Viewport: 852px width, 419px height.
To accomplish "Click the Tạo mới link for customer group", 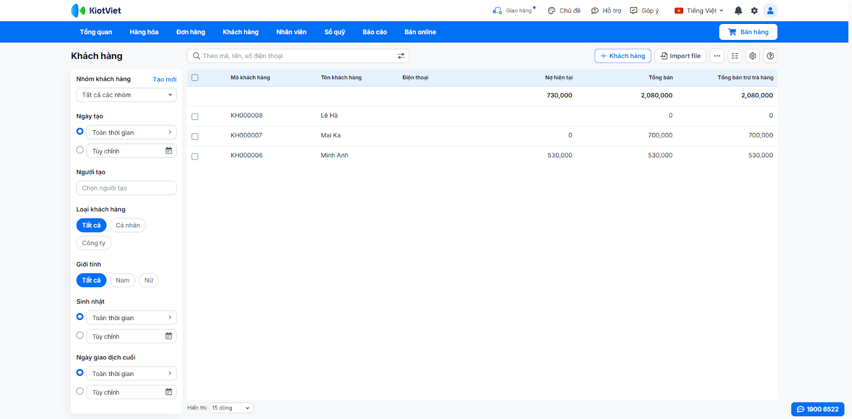I will (165, 79).
